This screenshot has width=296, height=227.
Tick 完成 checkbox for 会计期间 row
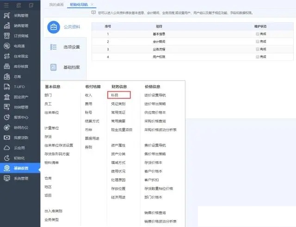pyautogui.click(x=257, y=41)
